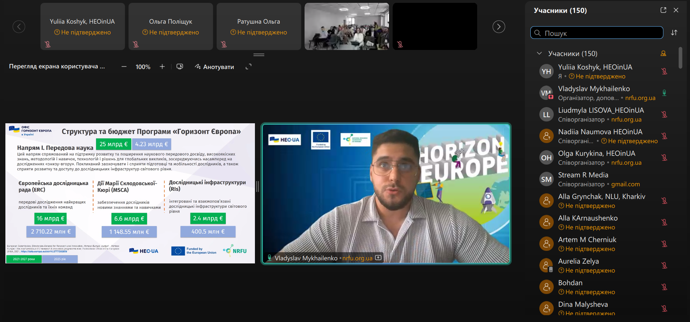Select the Yuliia Koshyk, HEOinUA video tile

click(82, 26)
